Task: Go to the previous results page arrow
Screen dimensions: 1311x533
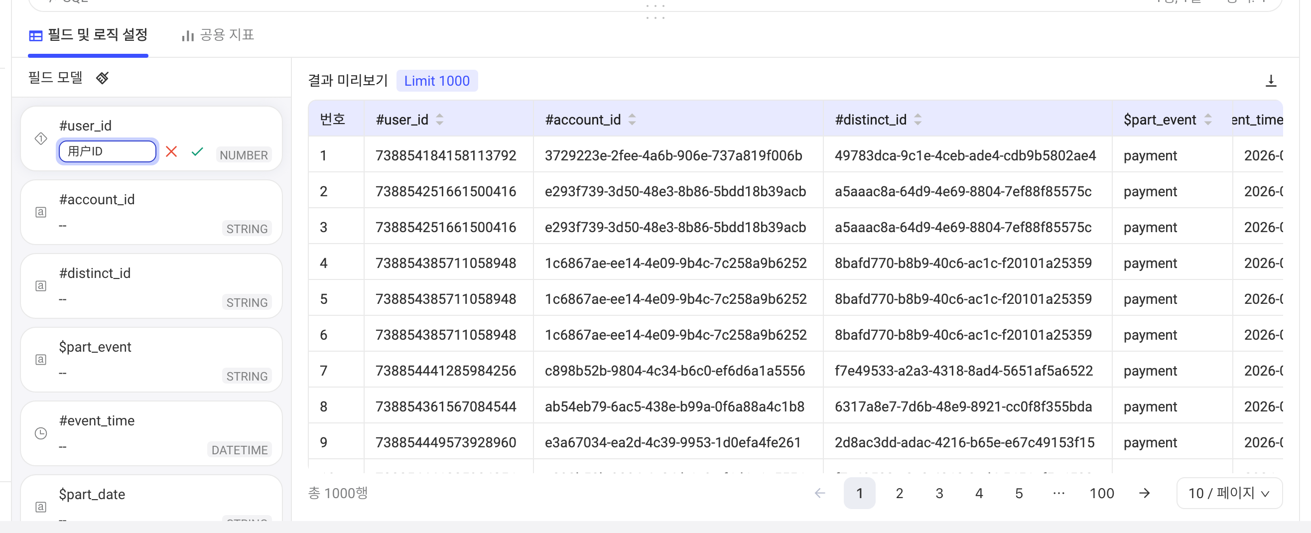Action: point(820,493)
